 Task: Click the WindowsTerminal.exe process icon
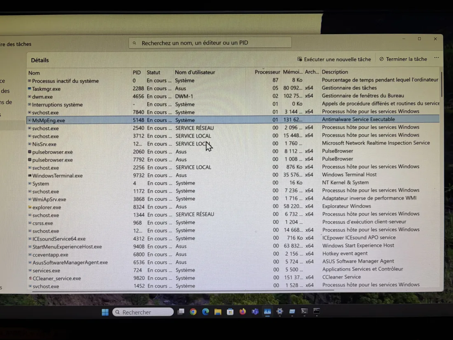pos(30,176)
